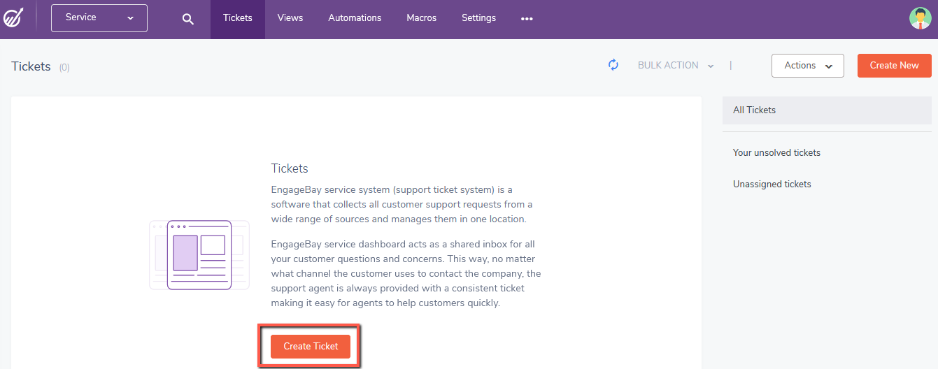Select Unassigned tickets view
Image resolution: width=938 pixels, height=369 pixels.
point(772,184)
